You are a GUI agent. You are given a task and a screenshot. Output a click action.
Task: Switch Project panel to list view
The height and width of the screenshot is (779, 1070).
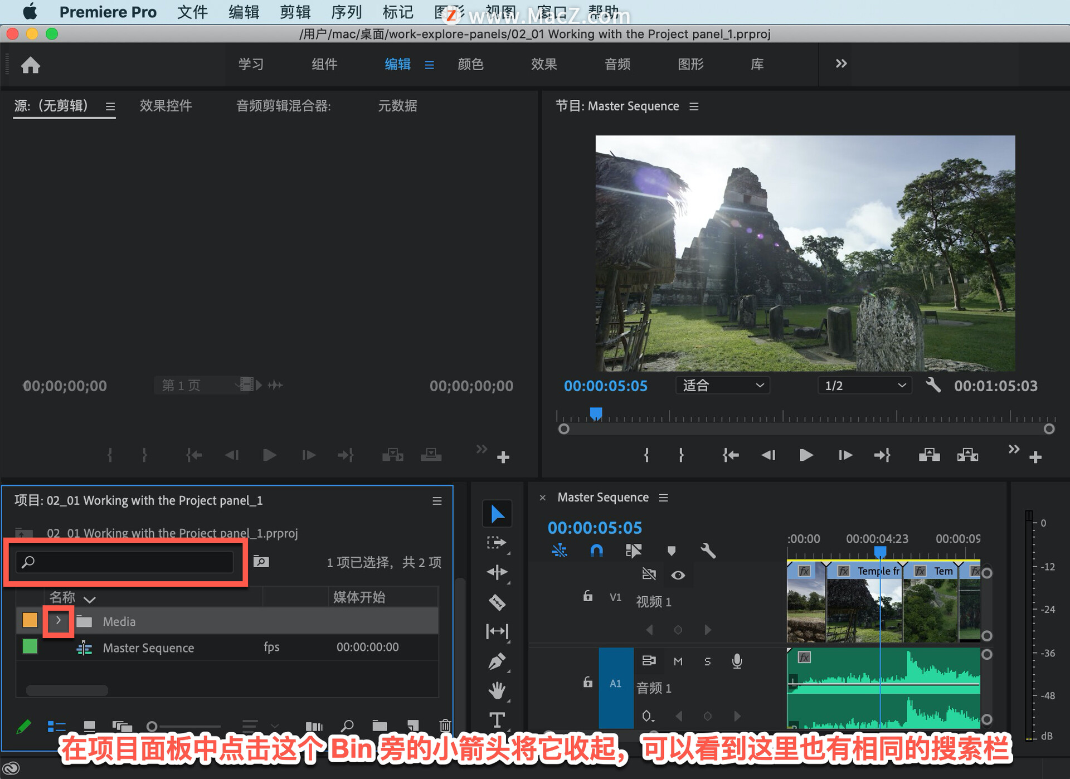point(56,726)
